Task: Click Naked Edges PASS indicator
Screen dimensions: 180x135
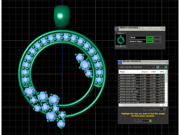Action: (x=150, y=41)
